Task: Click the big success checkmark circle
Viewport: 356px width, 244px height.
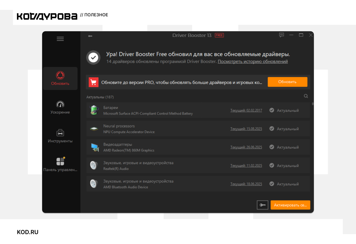Action: [93, 58]
